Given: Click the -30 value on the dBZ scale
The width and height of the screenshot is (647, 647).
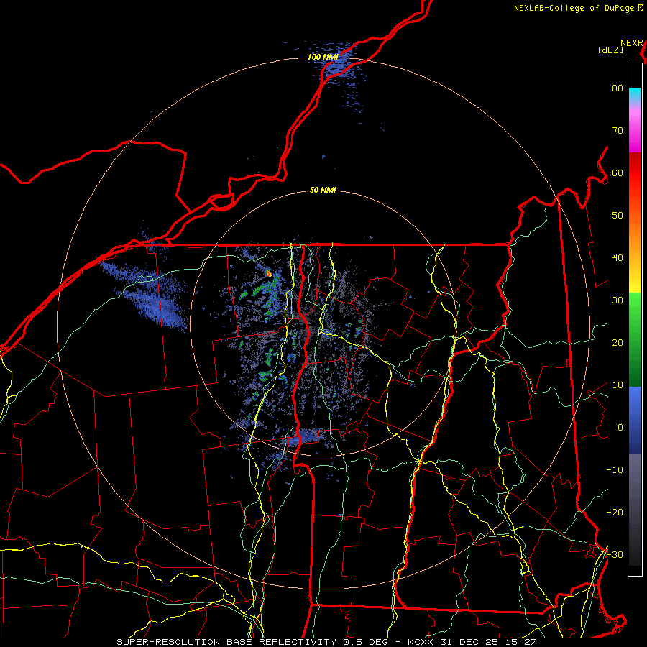Looking at the screenshot, I should pos(615,555).
